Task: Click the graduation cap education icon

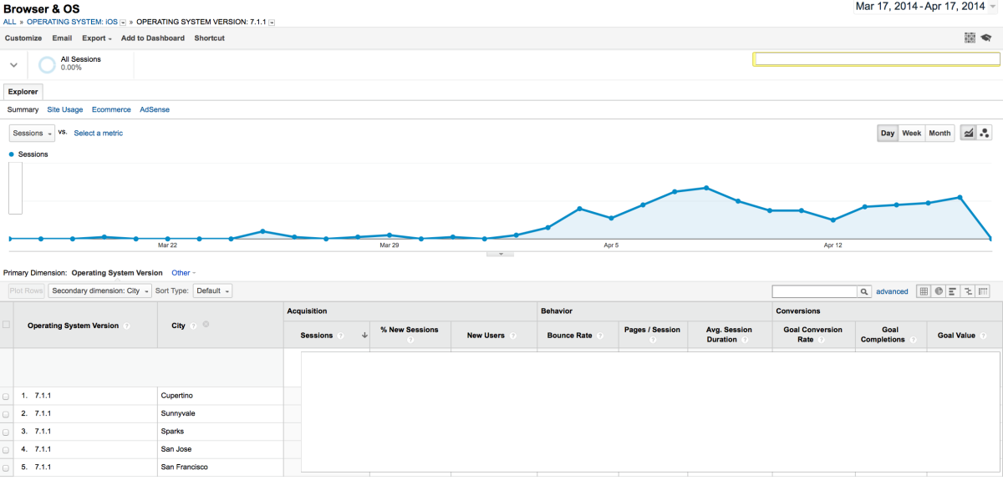Action: tap(986, 38)
